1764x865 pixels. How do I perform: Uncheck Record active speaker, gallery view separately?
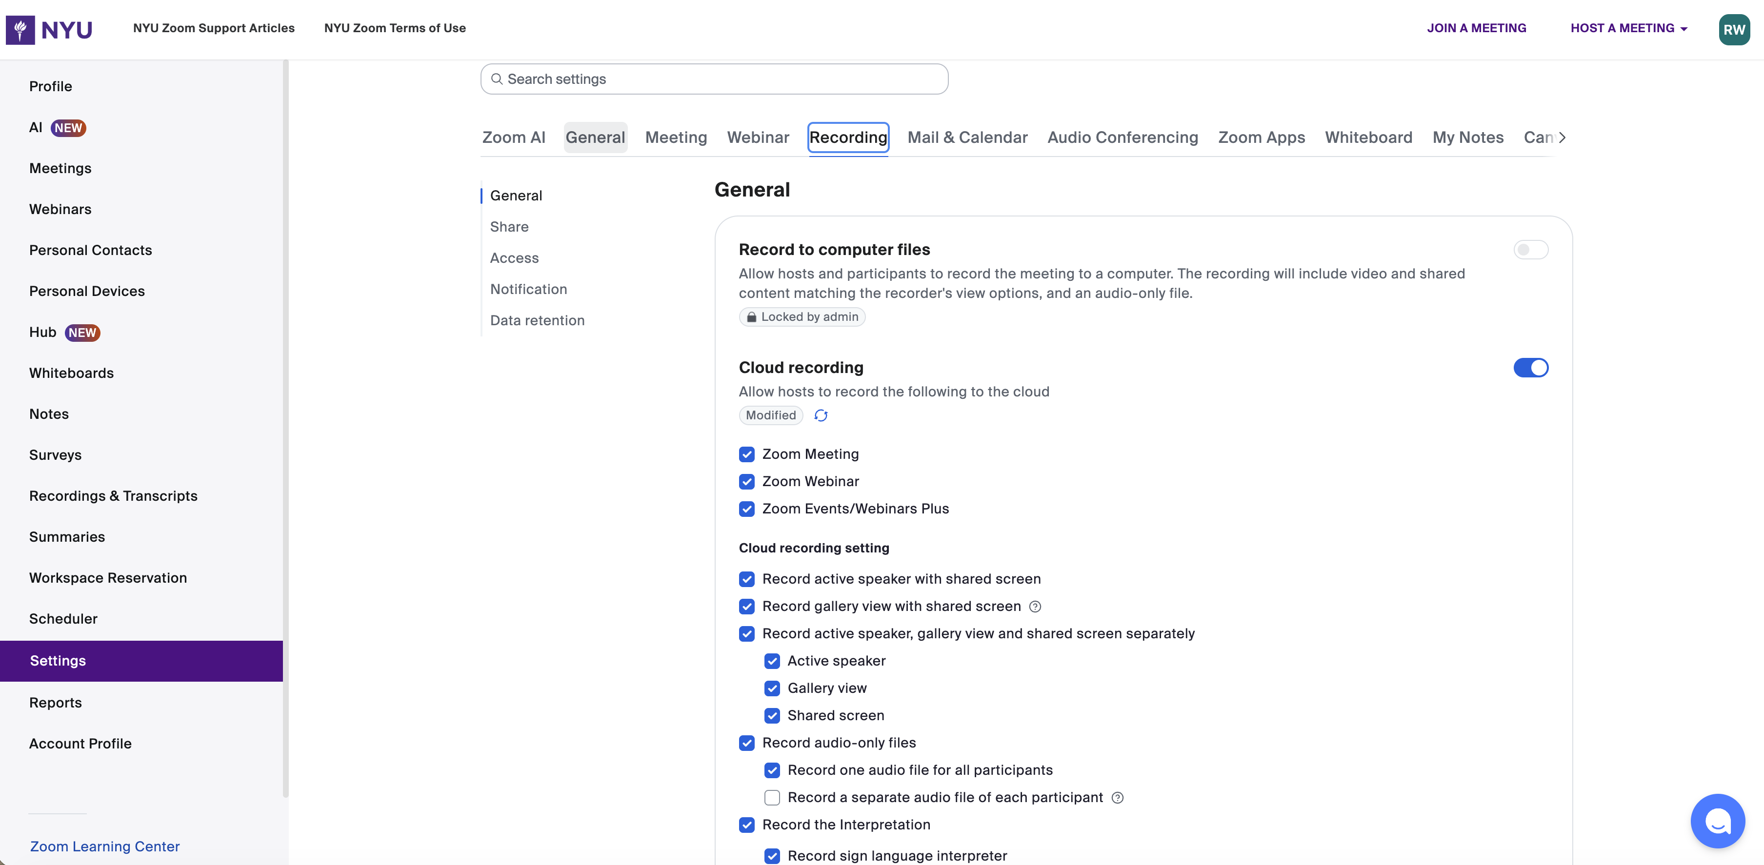coord(746,634)
